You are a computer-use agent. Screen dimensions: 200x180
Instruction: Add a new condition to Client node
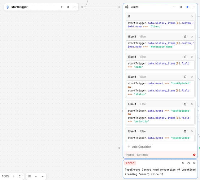[139, 147]
